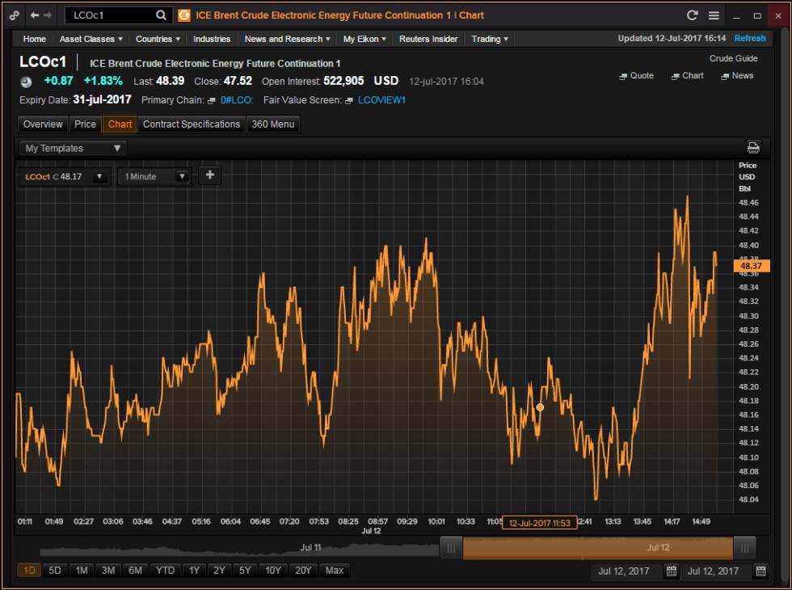Open the Quote linked view icon

[623, 76]
